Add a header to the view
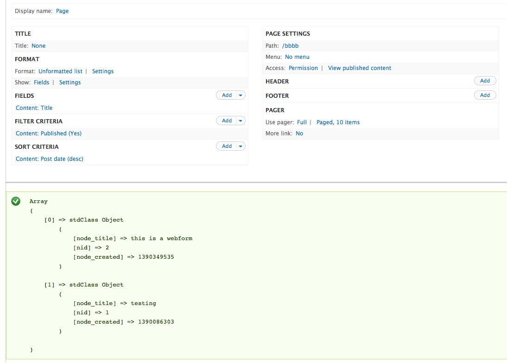 tap(485, 81)
